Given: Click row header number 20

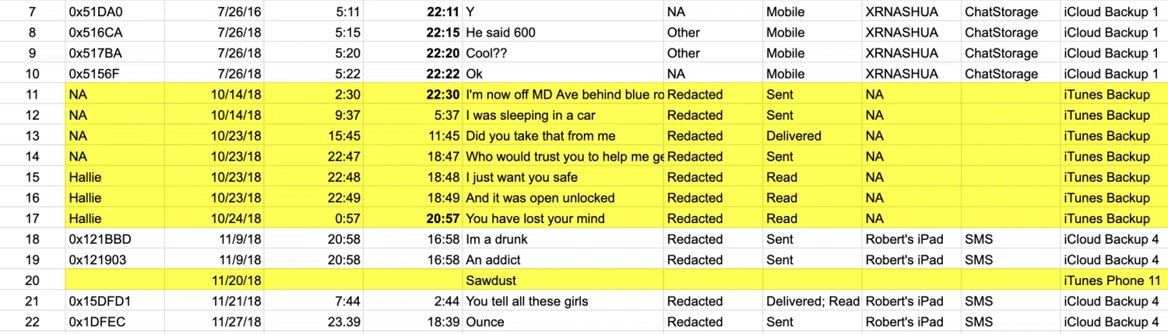Looking at the screenshot, I should (x=32, y=280).
